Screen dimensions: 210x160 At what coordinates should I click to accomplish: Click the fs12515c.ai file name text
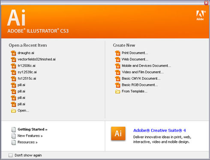27,78
